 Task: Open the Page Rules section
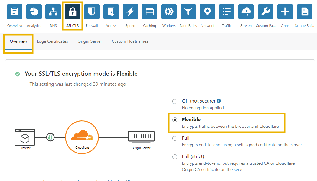(188, 12)
